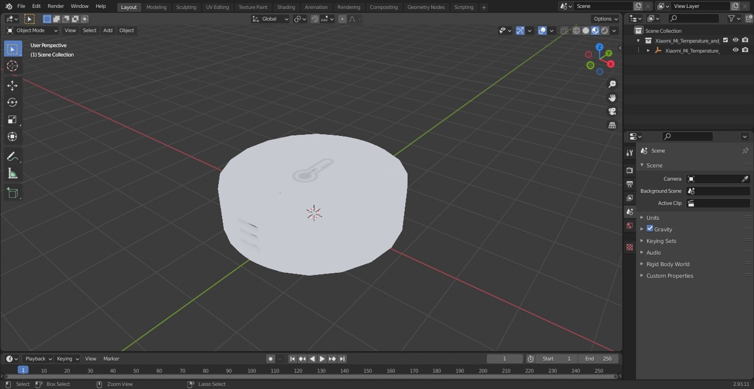Switch to solid shading
This screenshot has height=389, width=754.
click(586, 31)
